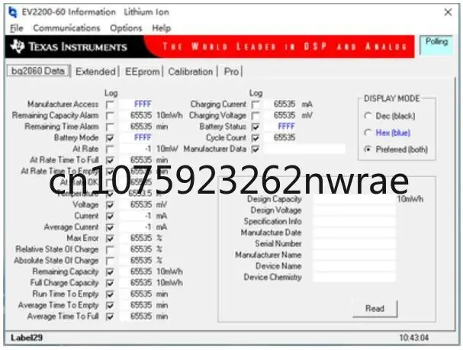Uncheck the Max Error log checkbox
The height and width of the screenshot is (350, 463).
pyautogui.click(x=110, y=238)
